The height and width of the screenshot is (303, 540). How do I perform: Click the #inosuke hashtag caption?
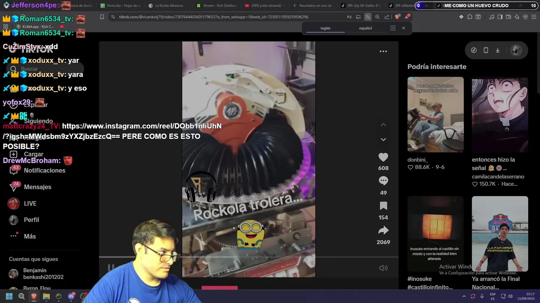[419, 279]
